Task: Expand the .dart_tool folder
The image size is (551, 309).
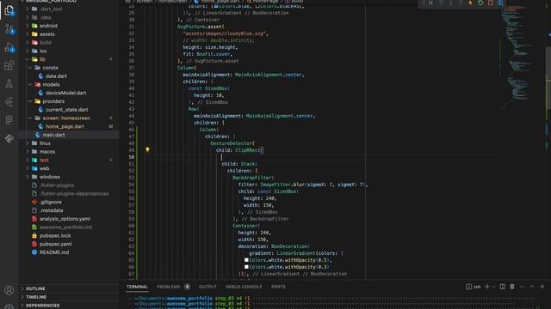Action: tap(28, 9)
